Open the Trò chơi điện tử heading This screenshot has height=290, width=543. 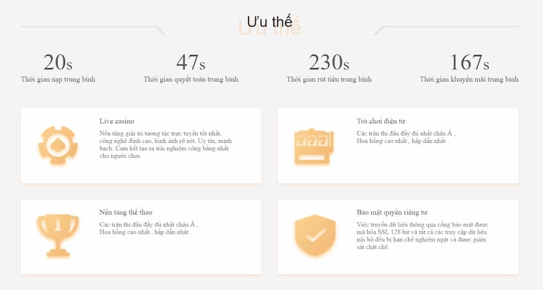tap(381, 121)
